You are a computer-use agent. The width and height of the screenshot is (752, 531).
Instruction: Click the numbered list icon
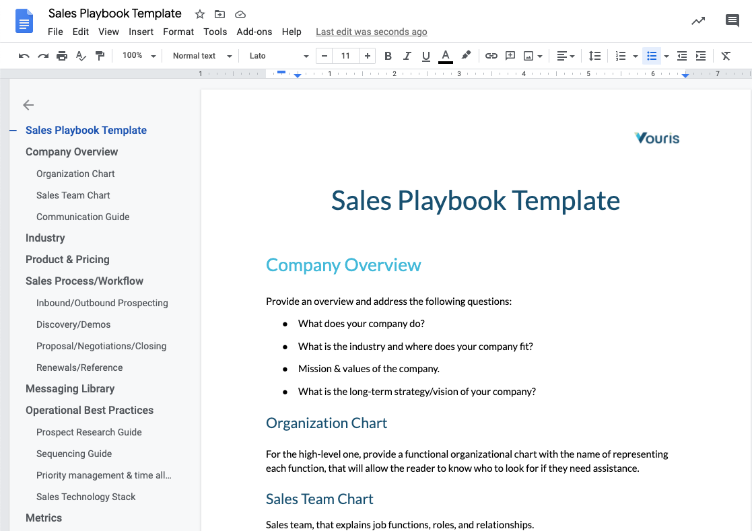click(x=621, y=56)
